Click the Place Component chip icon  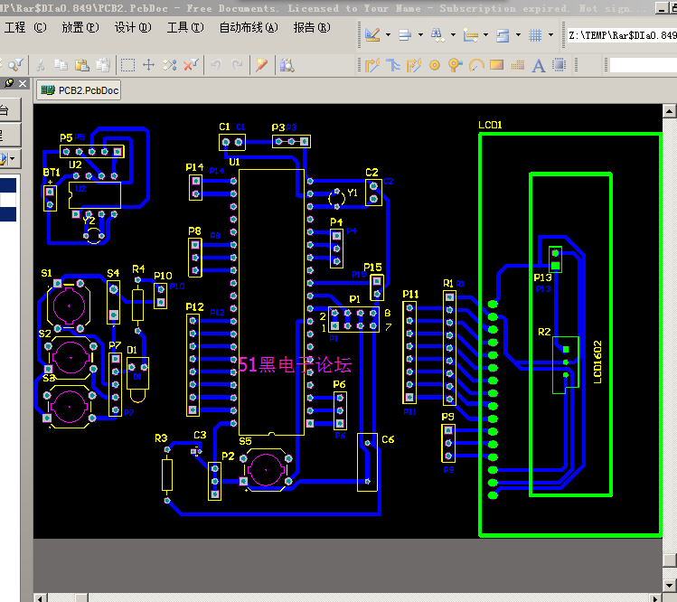pos(559,65)
